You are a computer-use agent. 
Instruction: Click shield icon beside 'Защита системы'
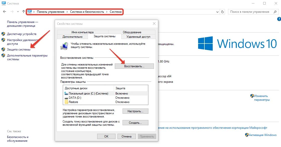(x=3, y=49)
